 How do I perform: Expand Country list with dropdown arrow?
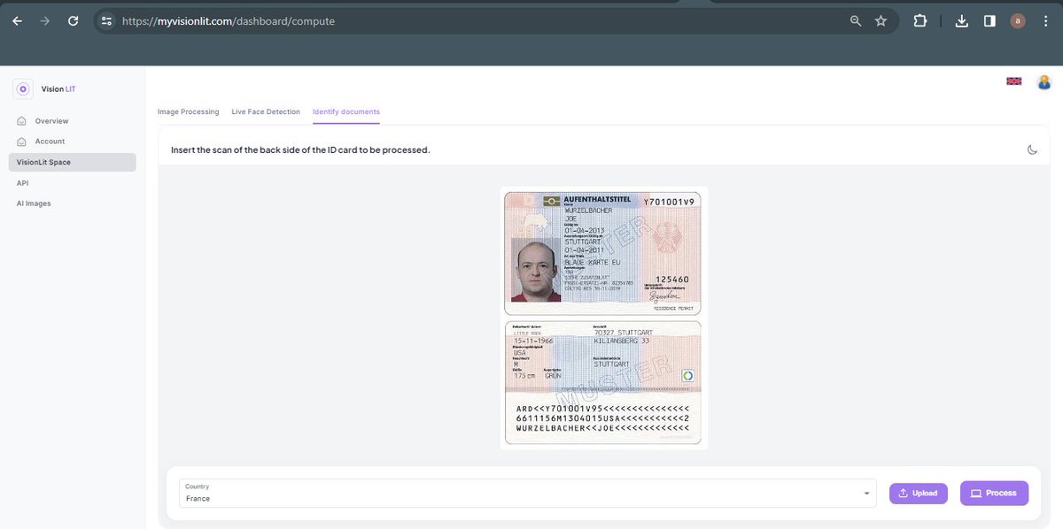tap(865, 494)
